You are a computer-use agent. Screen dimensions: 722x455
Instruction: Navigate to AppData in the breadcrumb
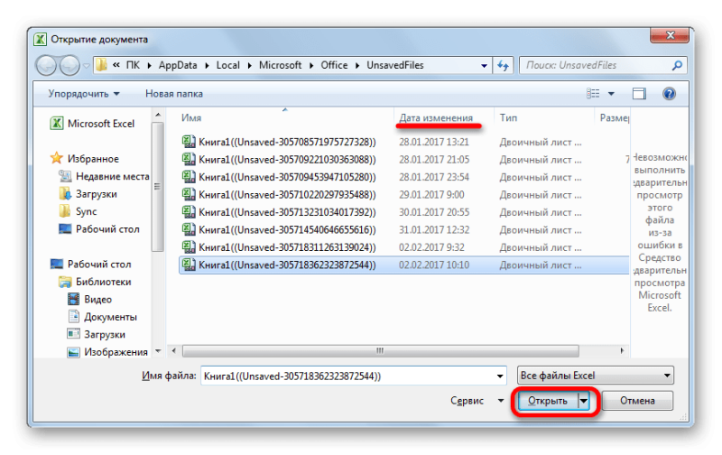[x=178, y=65]
